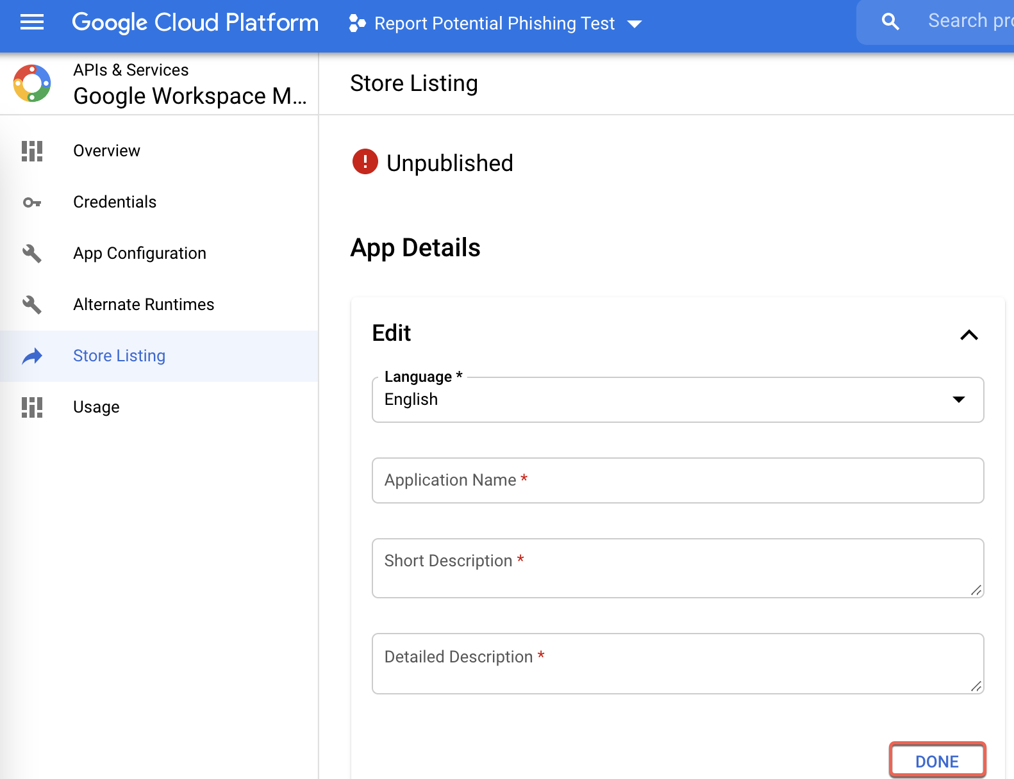Click the Google Cloud Platform logo text
The height and width of the screenshot is (779, 1014).
coord(195,23)
